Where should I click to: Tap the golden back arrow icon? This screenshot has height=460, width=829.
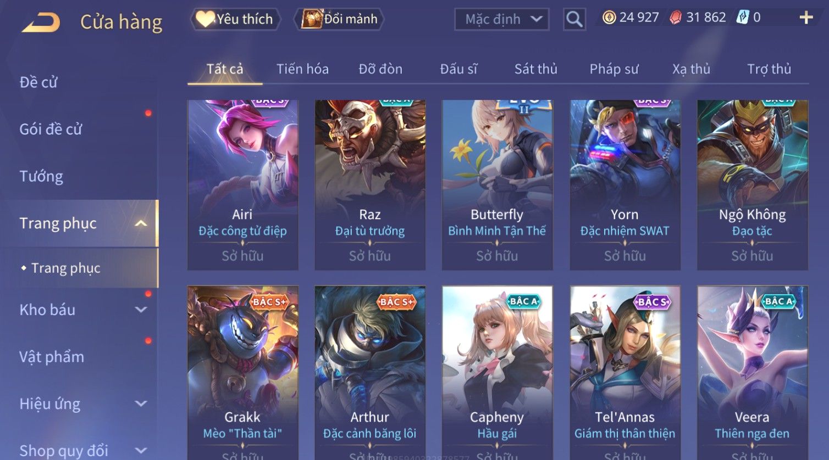pyautogui.click(x=41, y=23)
